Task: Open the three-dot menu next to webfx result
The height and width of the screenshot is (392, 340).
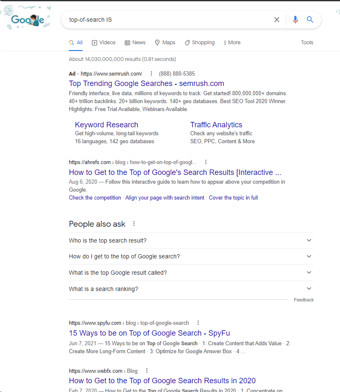Action: [x=147, y=370]
